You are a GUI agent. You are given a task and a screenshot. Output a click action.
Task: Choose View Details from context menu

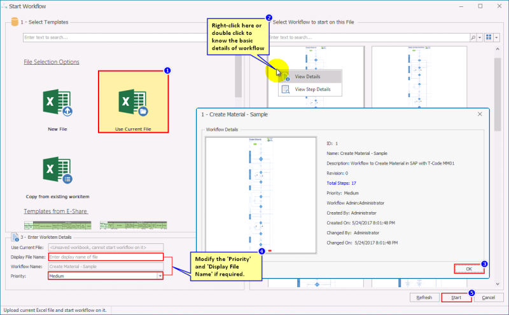click(x=307, y=77)
